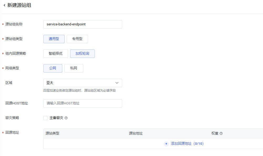Choose 加权轮询 origin strategy

point(82,54)
